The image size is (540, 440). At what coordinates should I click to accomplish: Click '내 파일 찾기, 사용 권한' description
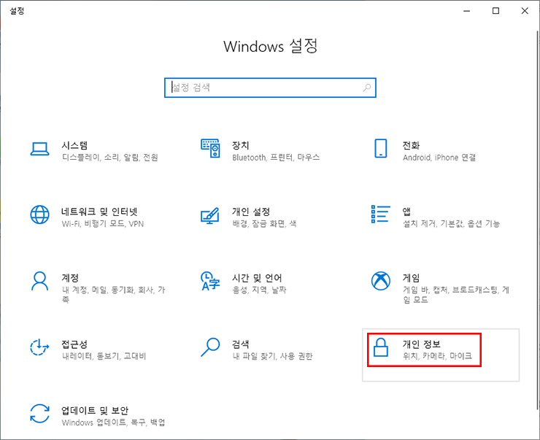272,356
